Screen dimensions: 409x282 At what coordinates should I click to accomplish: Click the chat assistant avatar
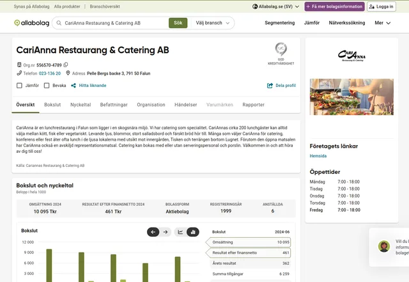pyautogui.click(x=384, y=246)
